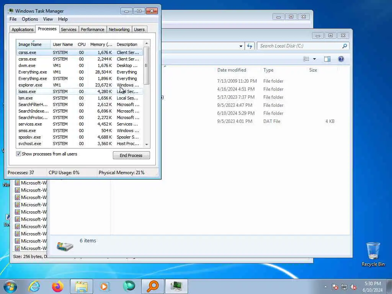392x294 pixels.
Task: Open Windows Media Player taskbar icon
Action: pos(105,286)
